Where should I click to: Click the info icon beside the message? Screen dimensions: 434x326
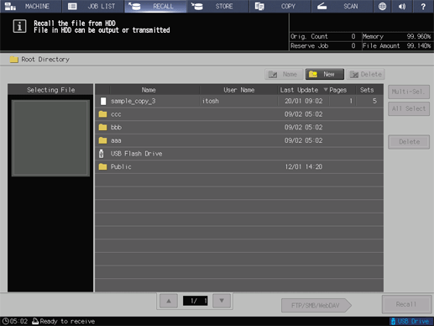19,26
